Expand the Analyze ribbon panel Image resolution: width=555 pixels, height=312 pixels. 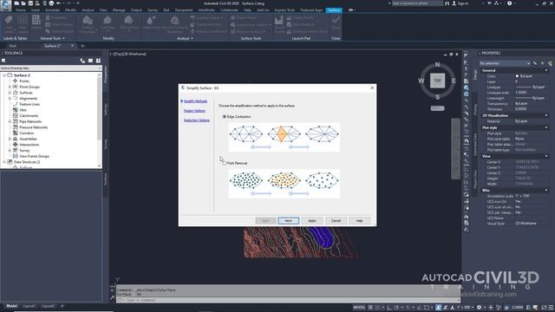pyautogui.click(x=185, y=38)
